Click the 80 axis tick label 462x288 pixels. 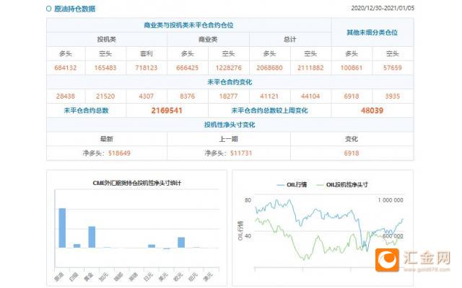pyautogui.click(x=248, y=200)
